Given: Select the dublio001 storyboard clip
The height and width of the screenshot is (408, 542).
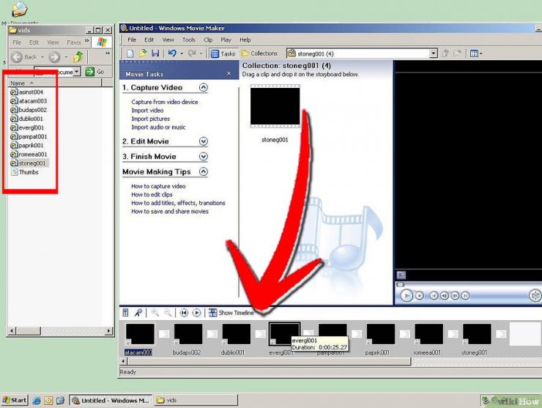Looking at the screenshot, I should 236,334.
